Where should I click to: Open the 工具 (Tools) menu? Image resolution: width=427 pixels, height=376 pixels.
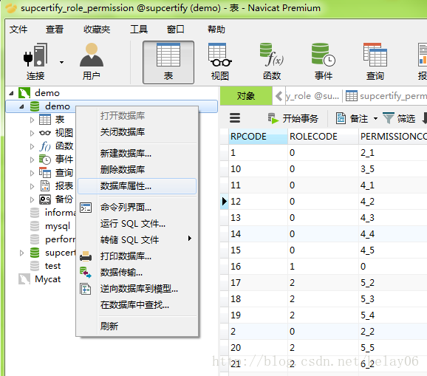[139, 29]
